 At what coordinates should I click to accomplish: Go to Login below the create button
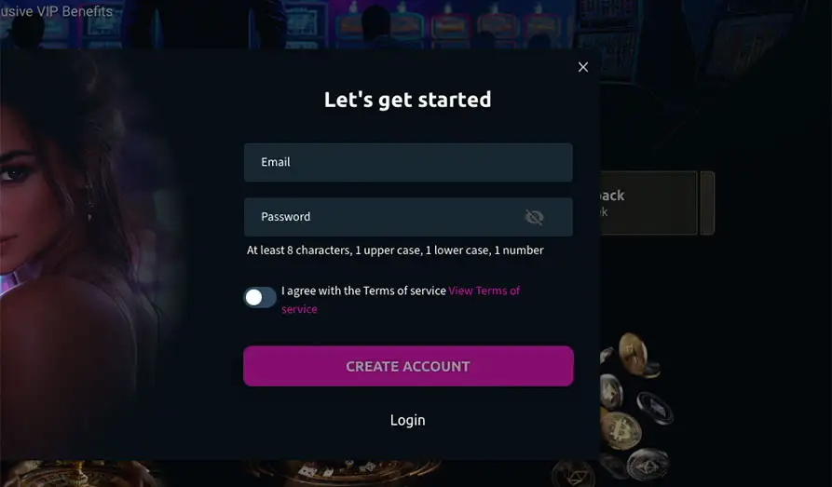[x=407, y=420]
